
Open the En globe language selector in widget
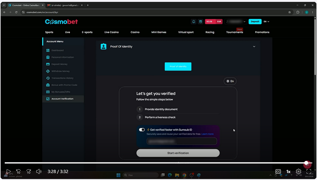[x=230, y=81]
